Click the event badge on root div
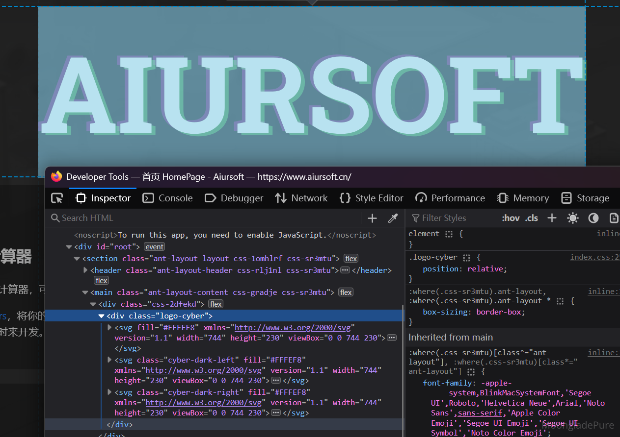This screenshot has height=437, width=620. 155,247
